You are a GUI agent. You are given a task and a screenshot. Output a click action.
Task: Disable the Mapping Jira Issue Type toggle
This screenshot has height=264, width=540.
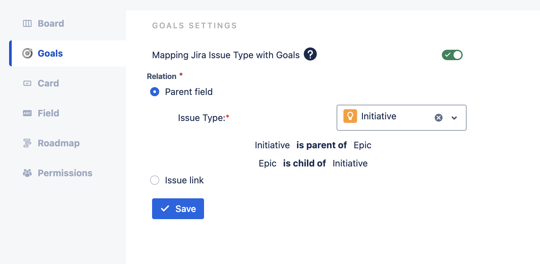[452, 55]
